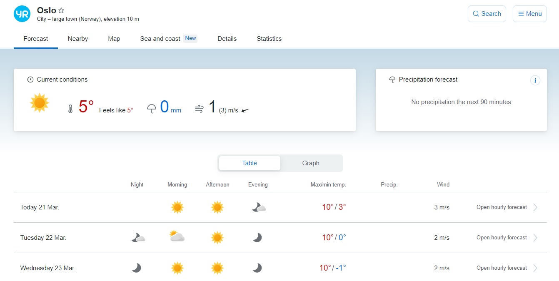Expand the hourly forecast for Wednesday 23 Mar.
559x281 pixels.
501,268
